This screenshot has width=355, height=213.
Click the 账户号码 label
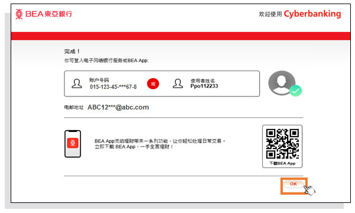click(99, 80)
